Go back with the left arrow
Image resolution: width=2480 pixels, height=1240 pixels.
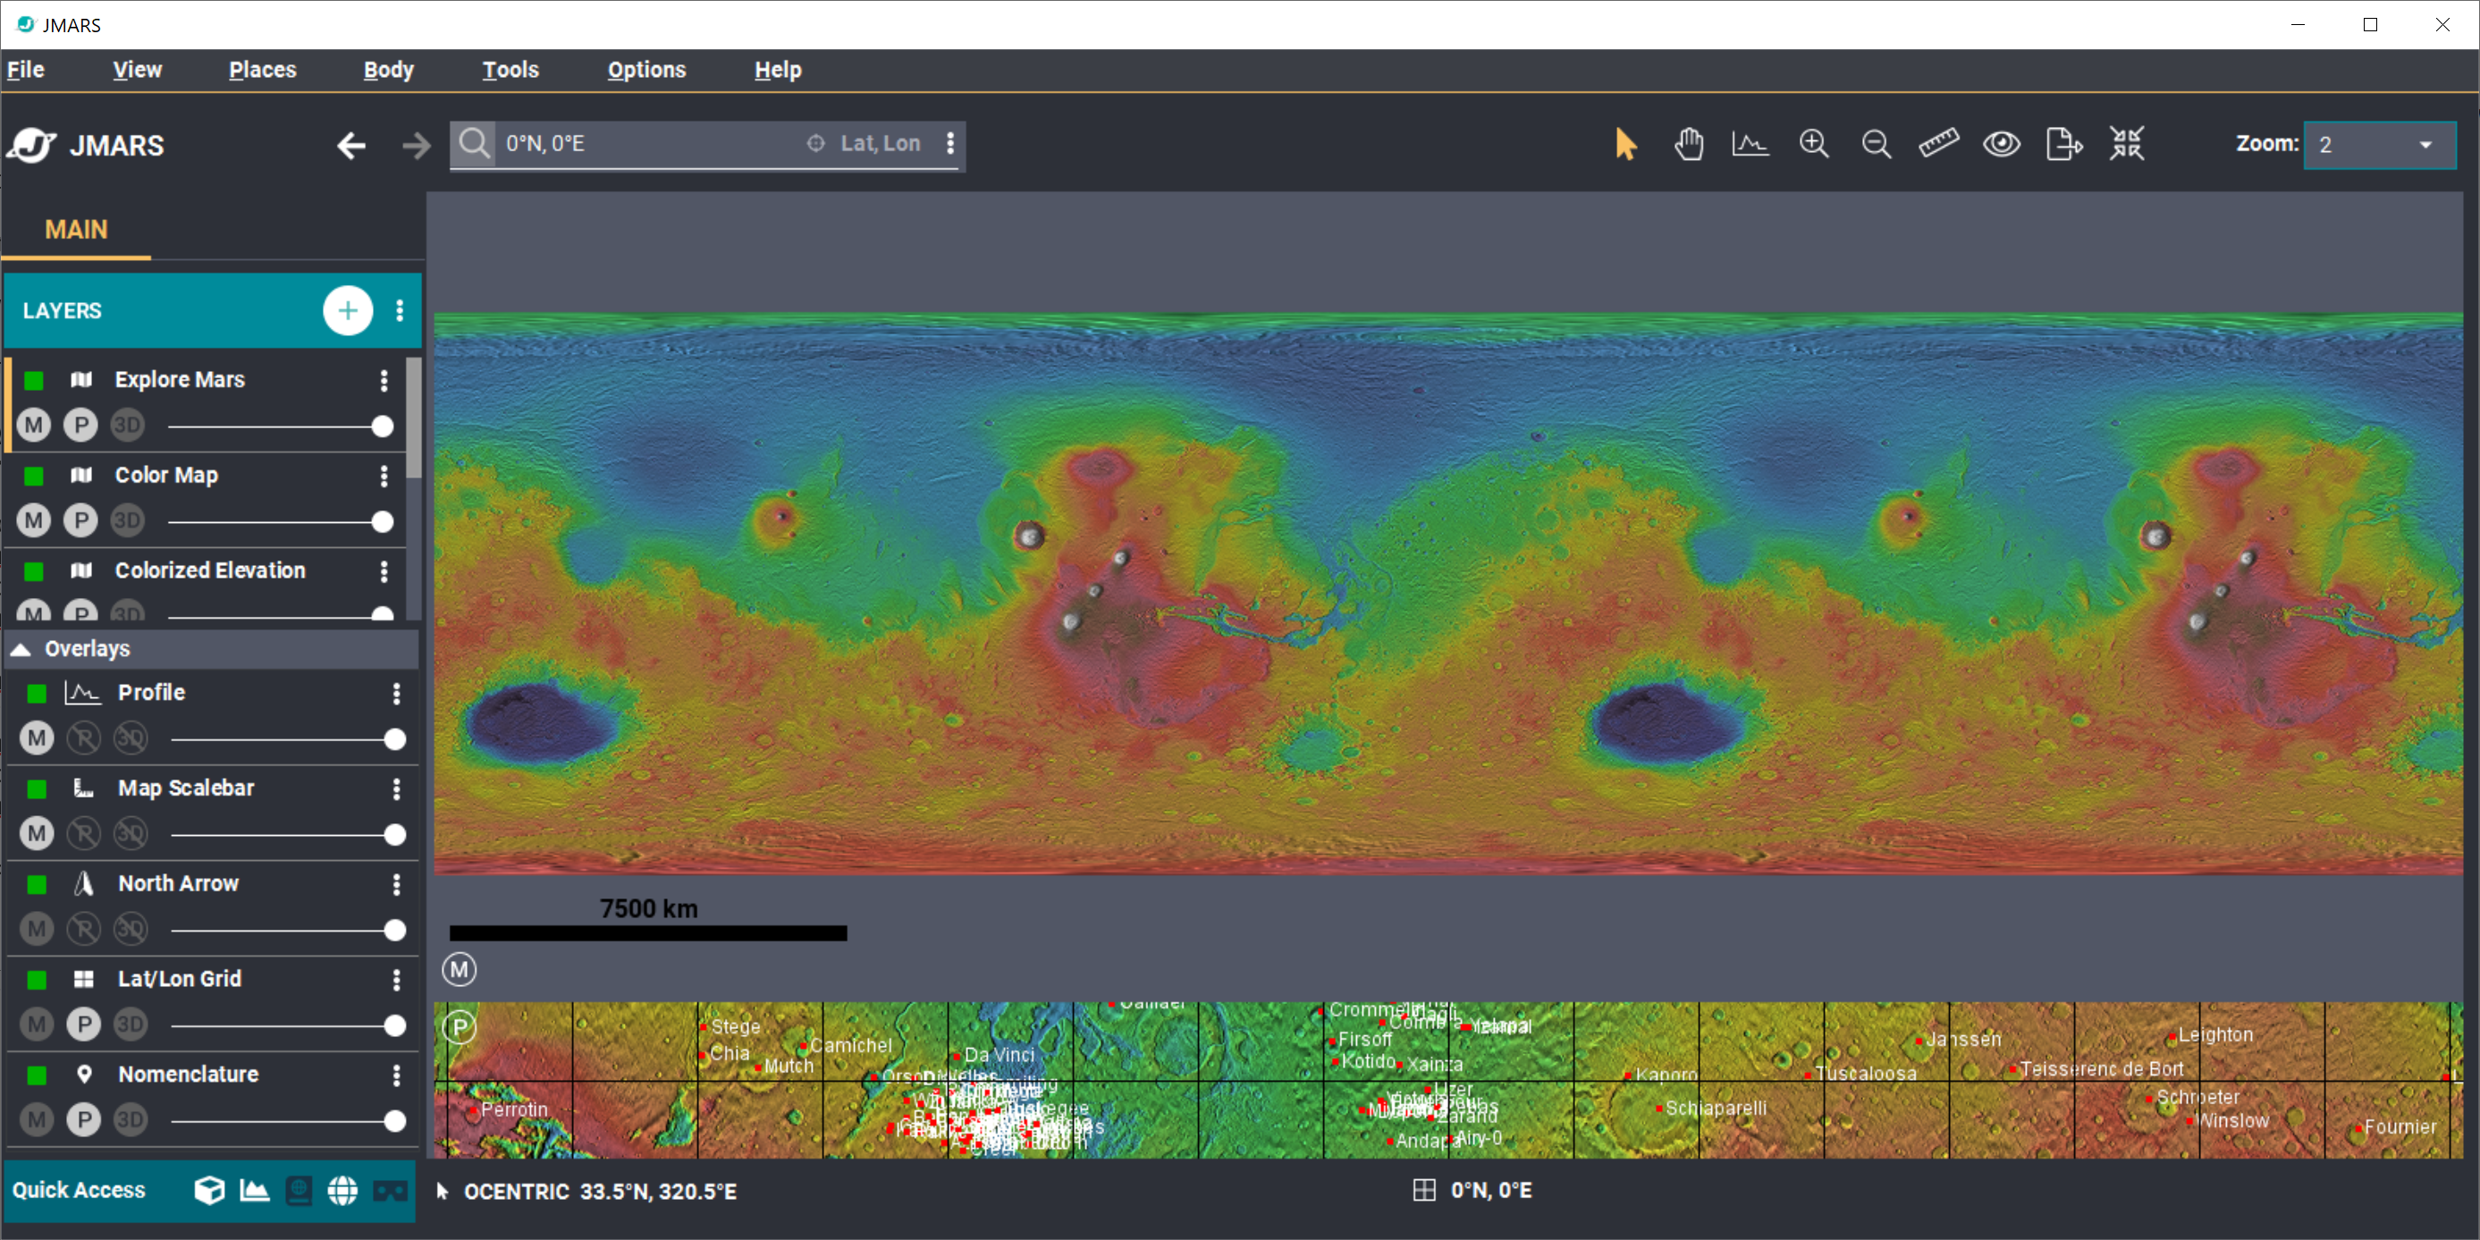(351, 146)
